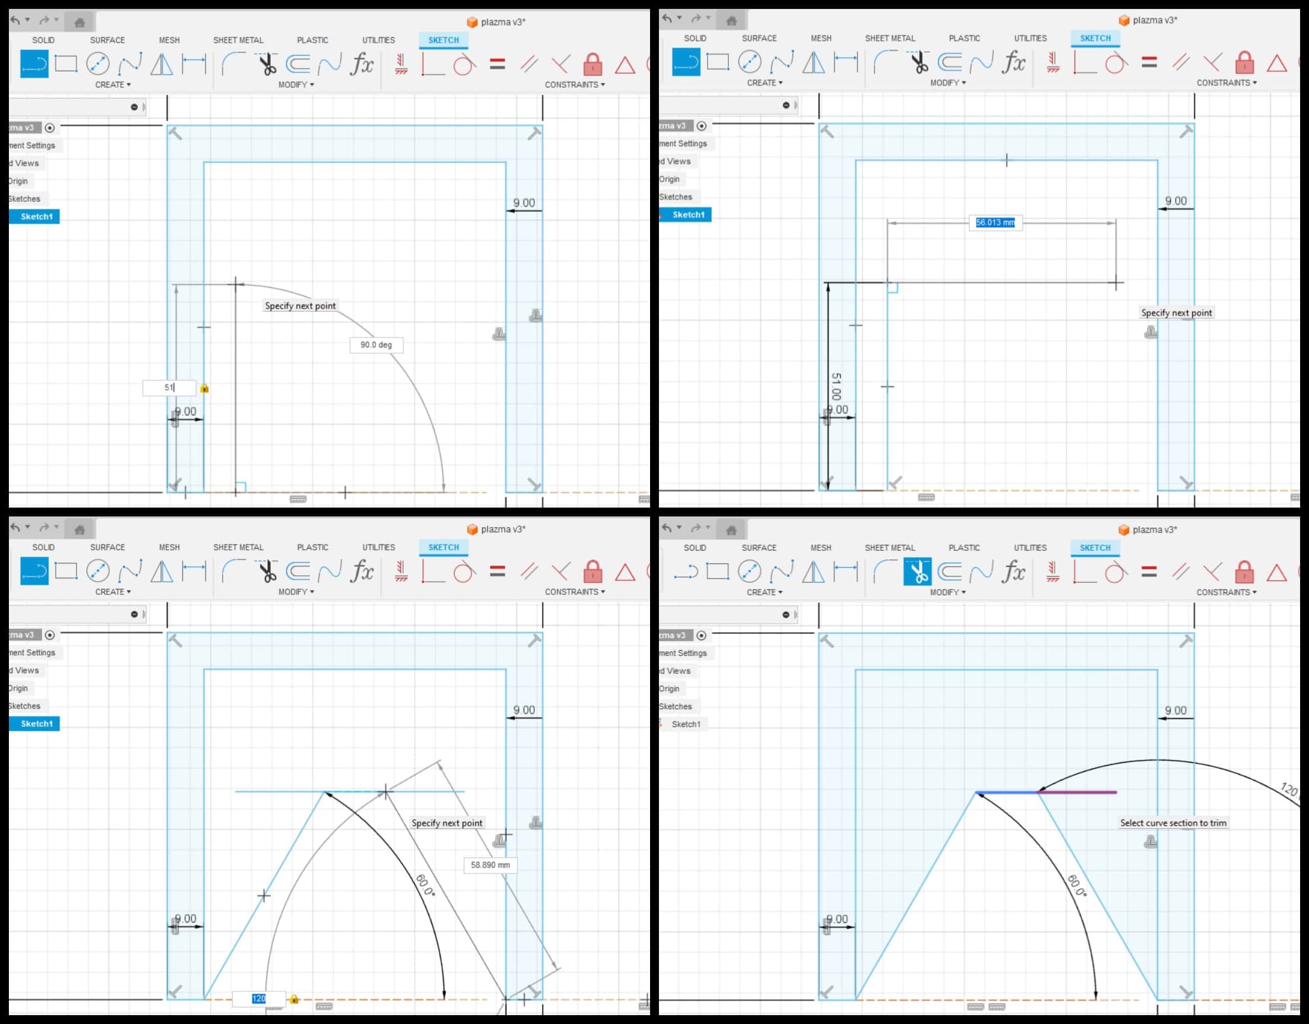Activate plazma v3 component radio in top-right panel
This screenshot has height=1024, width=1309.
point(702,126)
